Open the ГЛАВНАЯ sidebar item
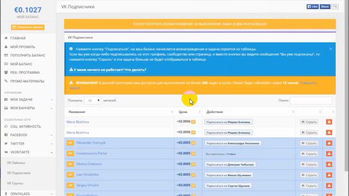This screenshot has height=196, width=349. [x=18, y=38]
